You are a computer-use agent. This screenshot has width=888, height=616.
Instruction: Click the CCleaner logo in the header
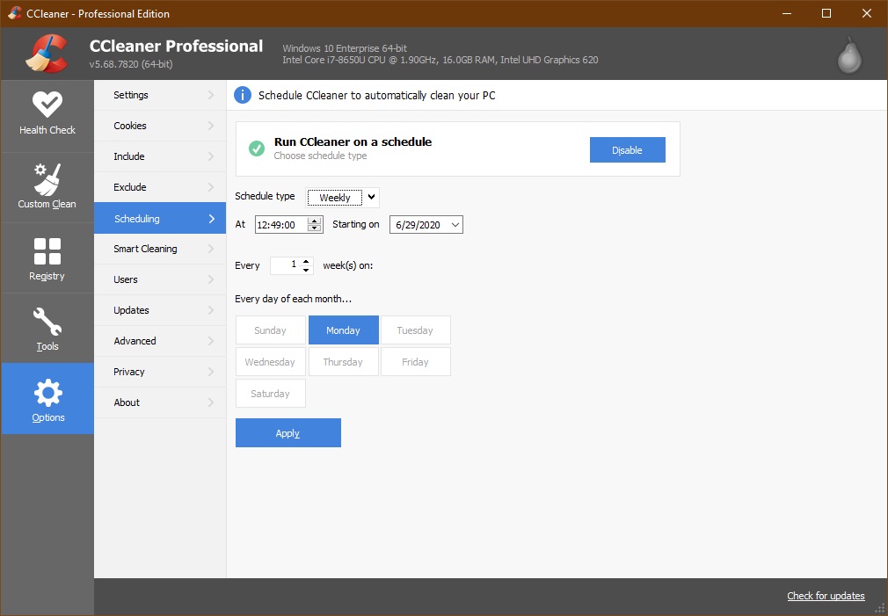48,53
